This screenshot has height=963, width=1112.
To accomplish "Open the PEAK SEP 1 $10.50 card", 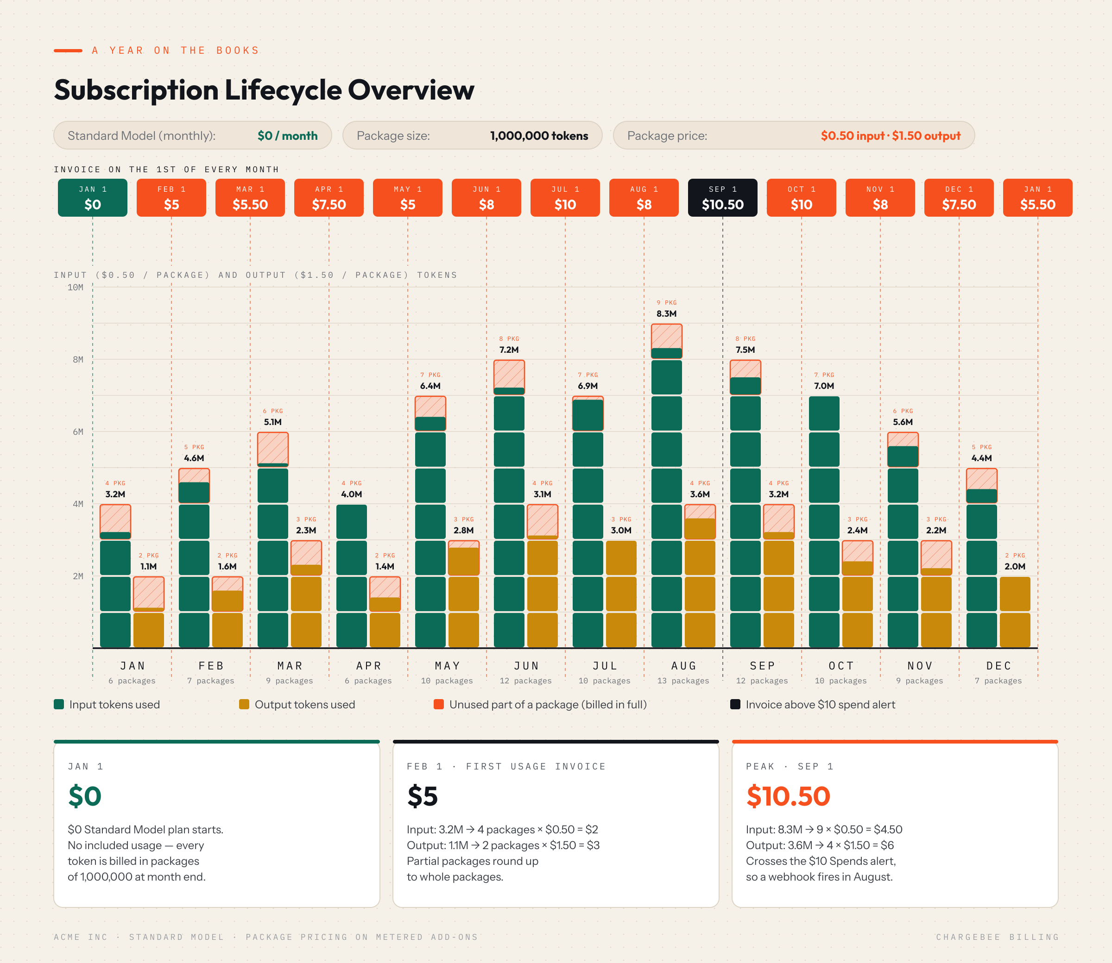I will [x=895, y=824].
